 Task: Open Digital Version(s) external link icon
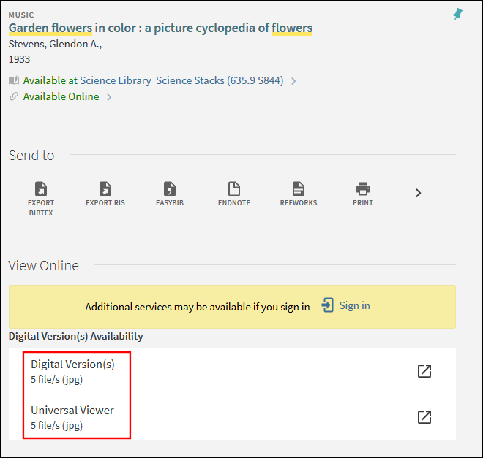click(424, 371)
